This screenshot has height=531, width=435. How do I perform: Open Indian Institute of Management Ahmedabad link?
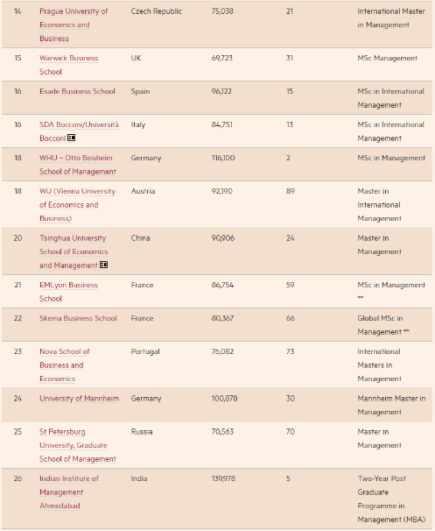point(69,492)
